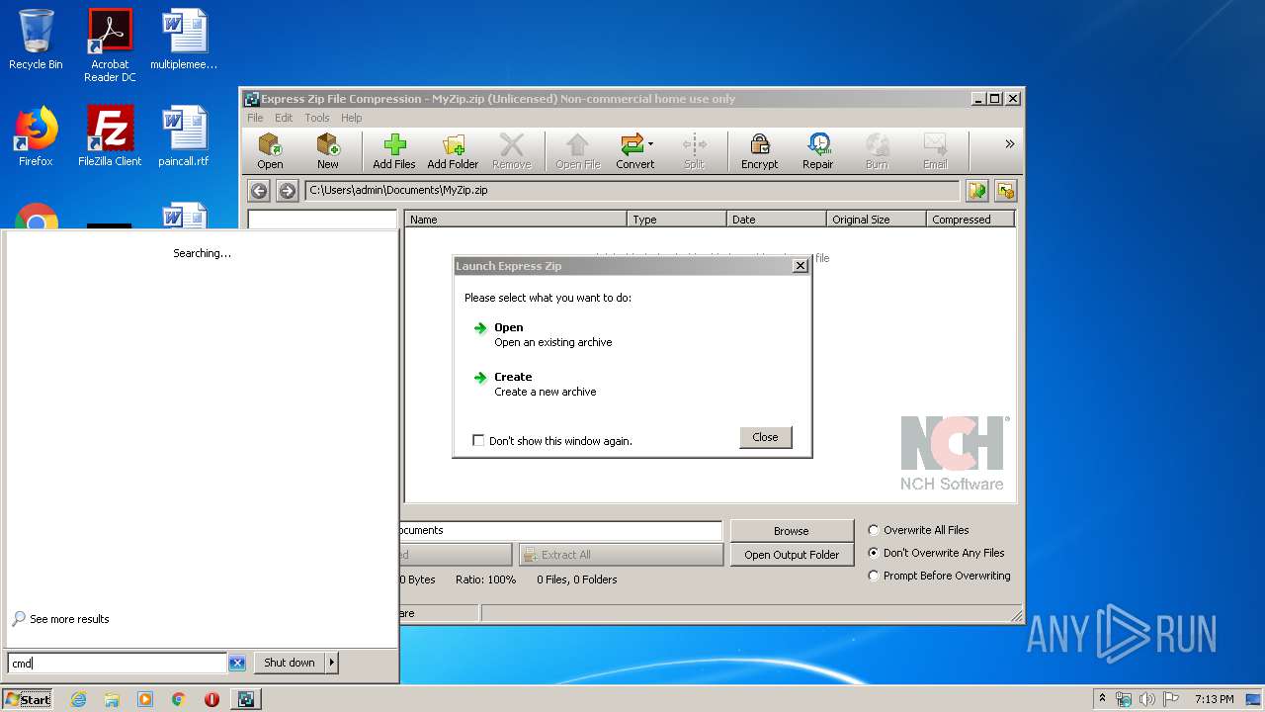1265x712 pixels.
Task: Click the Burn toolbar icon
Action: tap(877, 151)
